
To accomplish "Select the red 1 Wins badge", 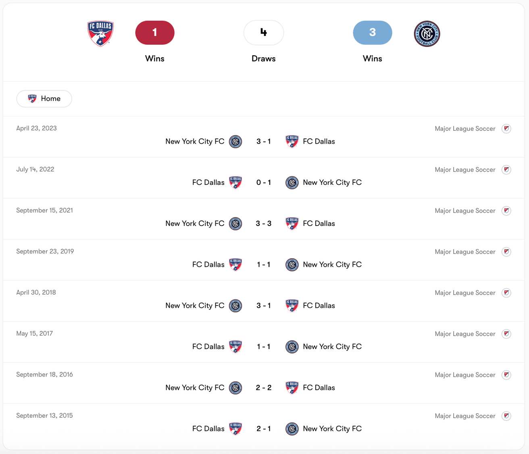I will (155, 33).
